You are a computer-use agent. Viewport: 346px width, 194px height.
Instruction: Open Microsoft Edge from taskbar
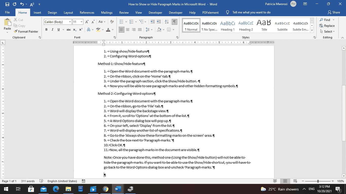(56, 189)
